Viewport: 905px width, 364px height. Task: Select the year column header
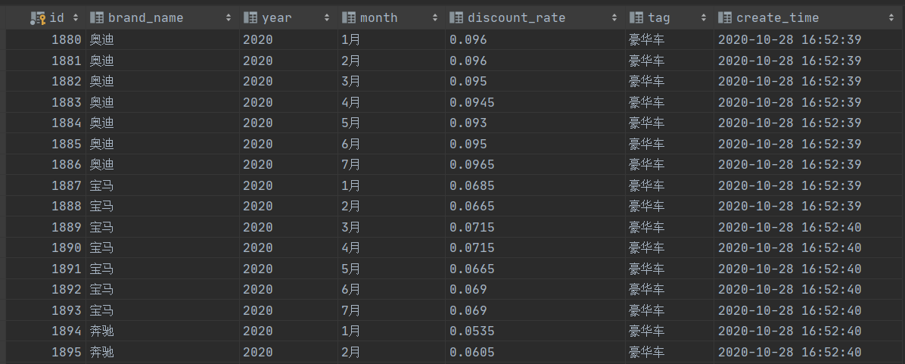288,18
